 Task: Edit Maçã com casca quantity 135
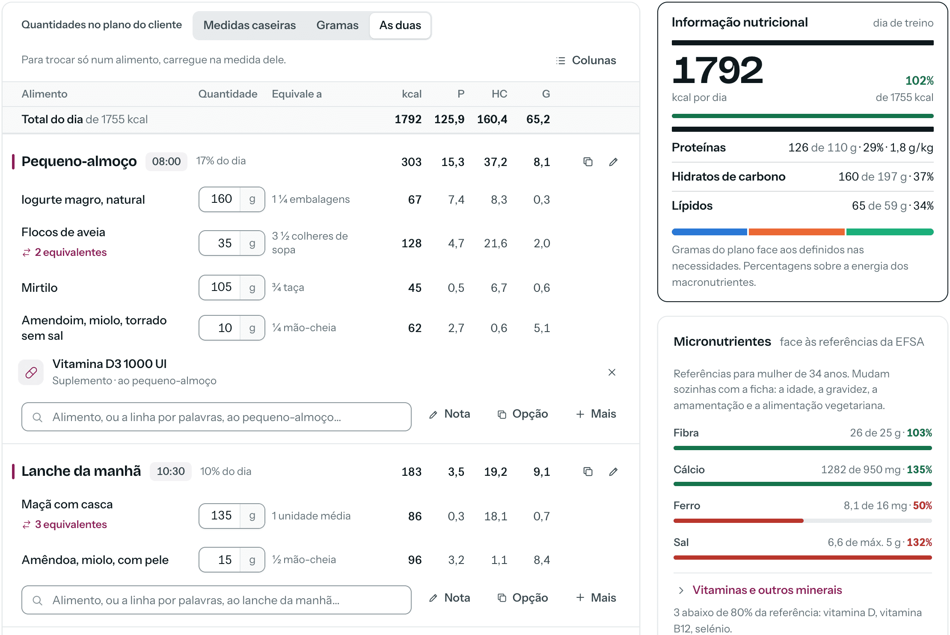coord(220,516)
